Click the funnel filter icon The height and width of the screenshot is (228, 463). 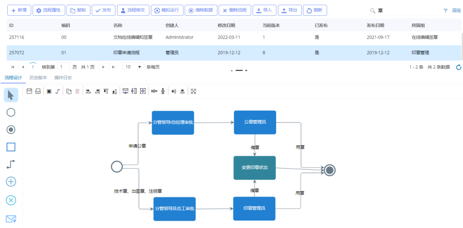click(445, 11)
